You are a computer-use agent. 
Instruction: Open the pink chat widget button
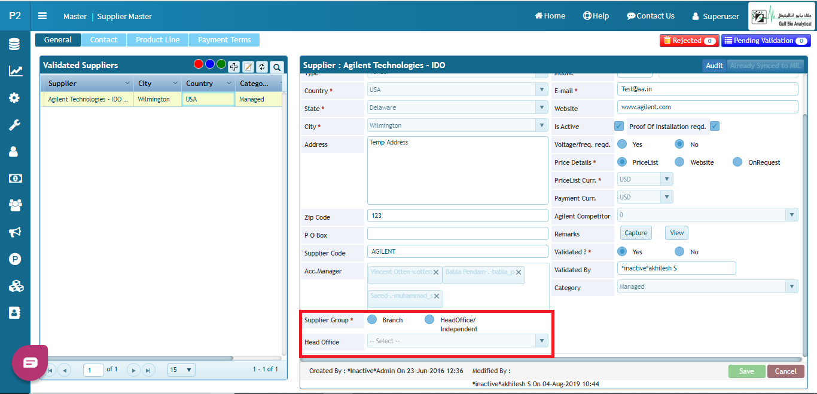30,362
